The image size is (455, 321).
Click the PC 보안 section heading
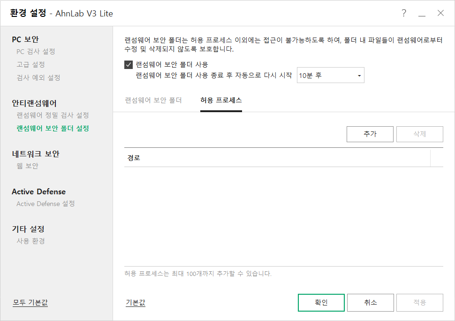click(x=25, y=39)
